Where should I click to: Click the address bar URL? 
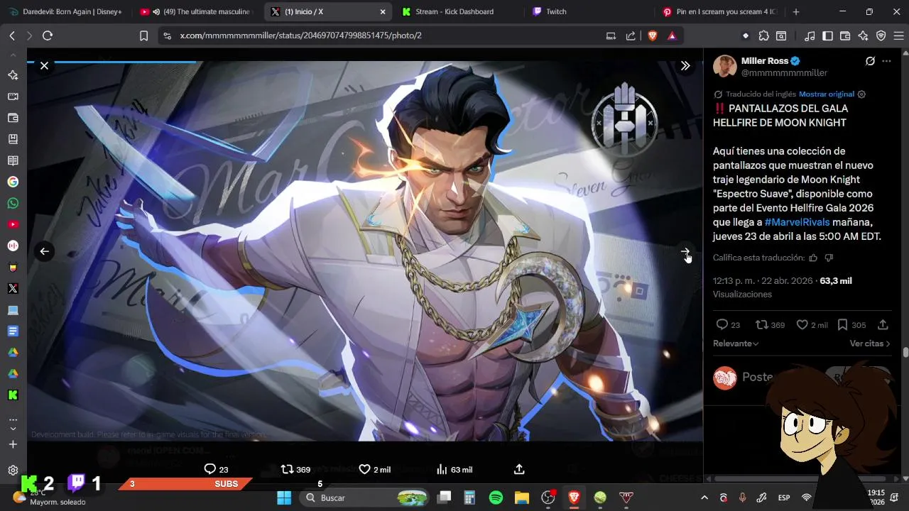point(300,35)
